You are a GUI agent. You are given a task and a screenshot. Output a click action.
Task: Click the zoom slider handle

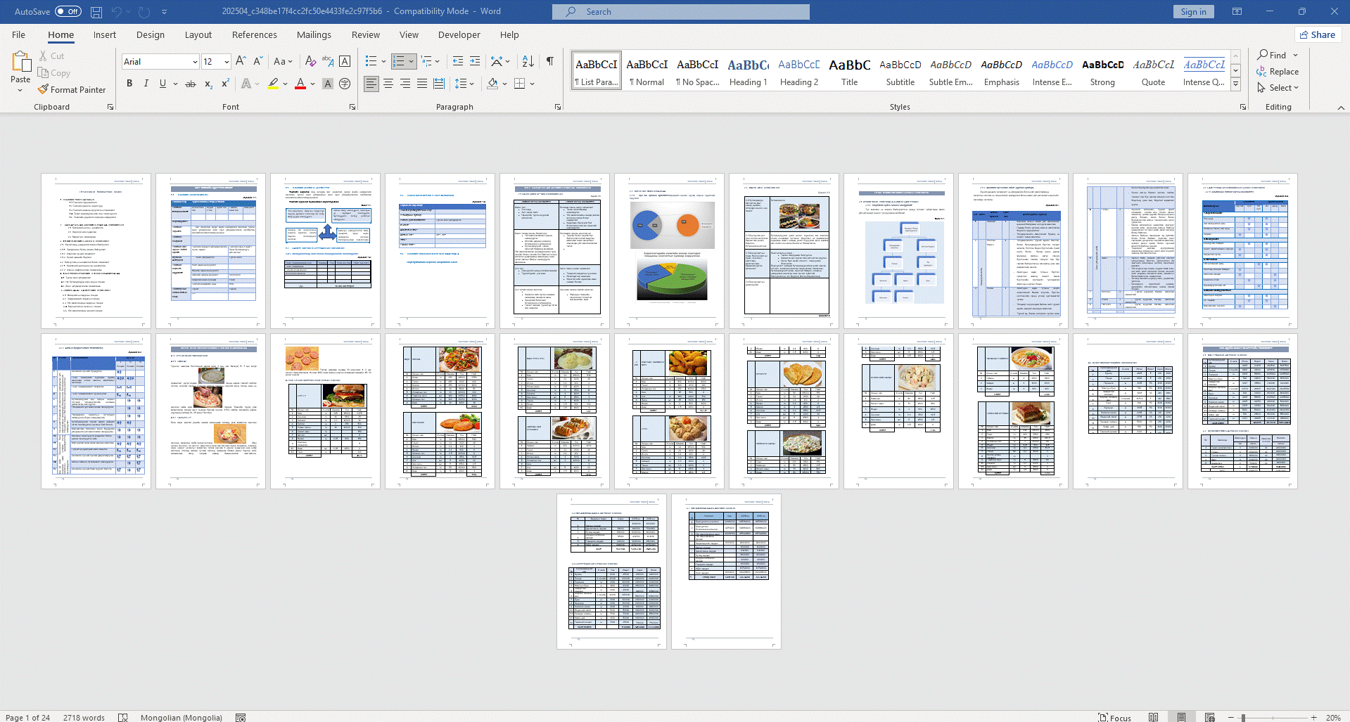pyautogui.click(x=1243, y=718)
